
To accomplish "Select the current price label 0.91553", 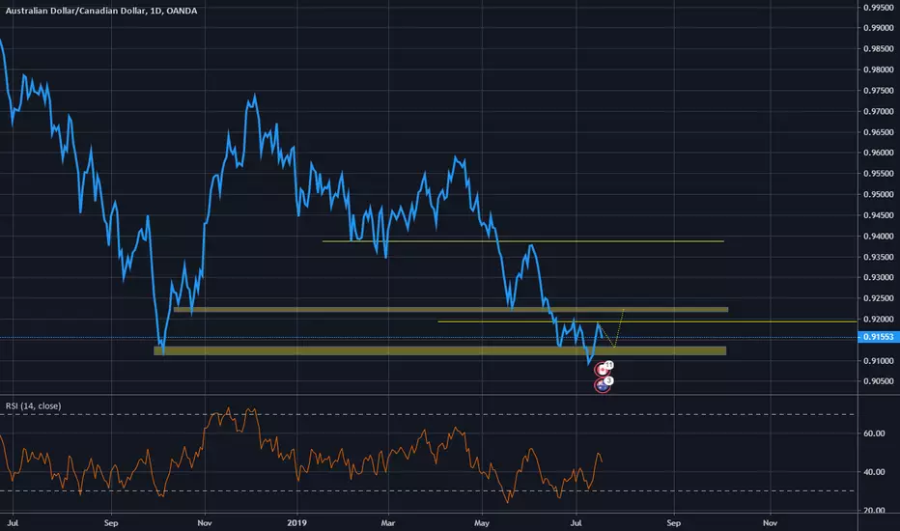I will pos(878,337).
